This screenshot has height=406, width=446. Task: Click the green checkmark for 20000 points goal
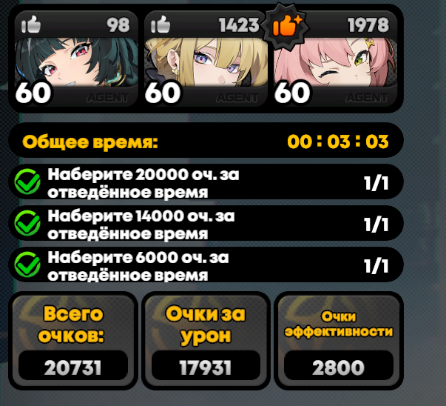tap(27, 182)
